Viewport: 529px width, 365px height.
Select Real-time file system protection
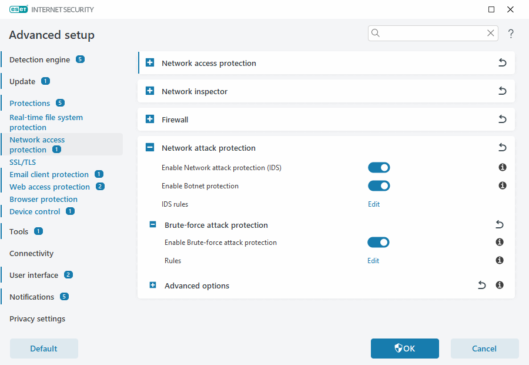click(x=46, y=122)
